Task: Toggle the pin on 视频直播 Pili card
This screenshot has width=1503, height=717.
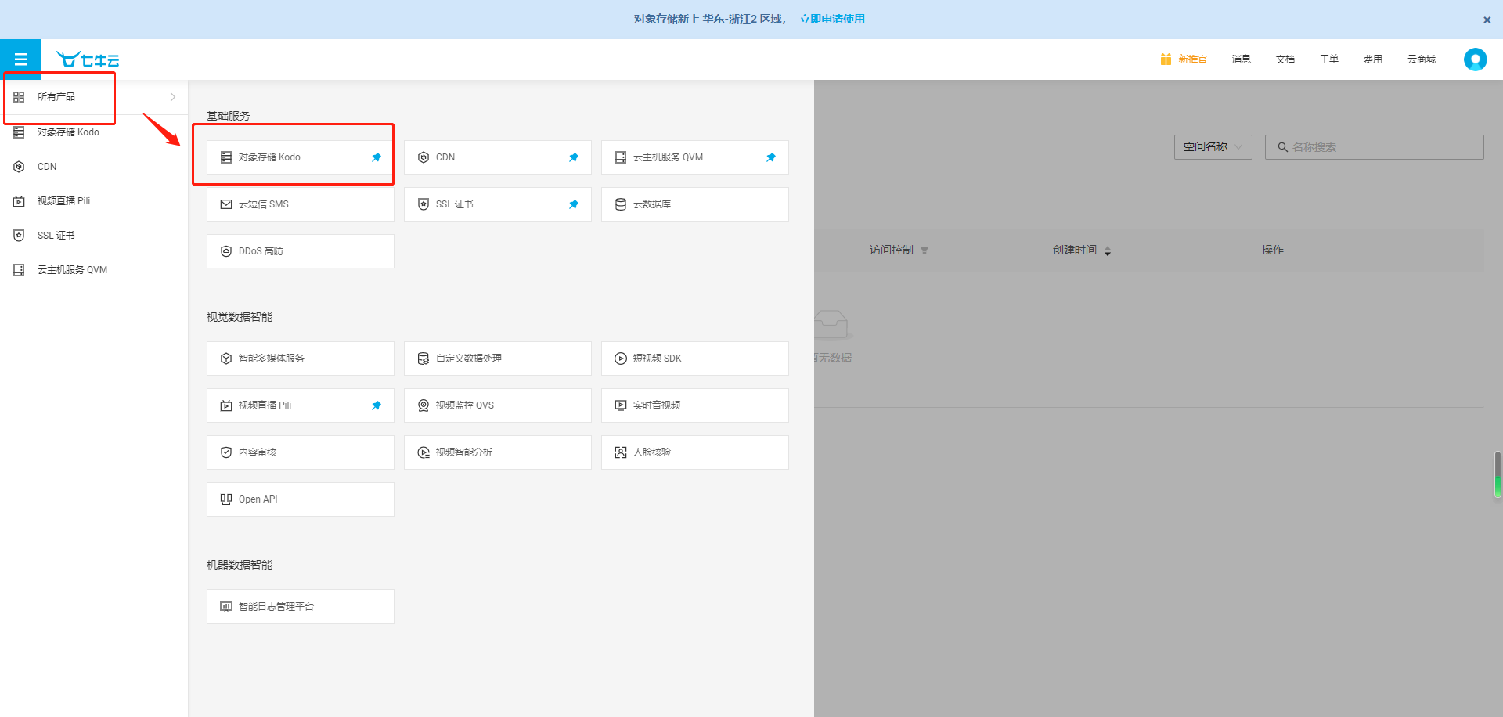Action: (x=377, y=405)
